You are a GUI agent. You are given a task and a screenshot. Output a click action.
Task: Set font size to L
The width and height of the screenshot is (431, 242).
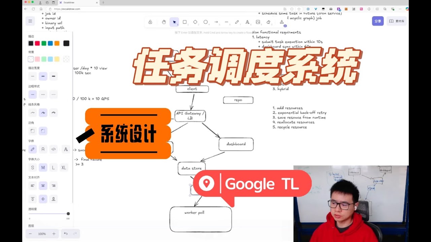click(53, 167)
